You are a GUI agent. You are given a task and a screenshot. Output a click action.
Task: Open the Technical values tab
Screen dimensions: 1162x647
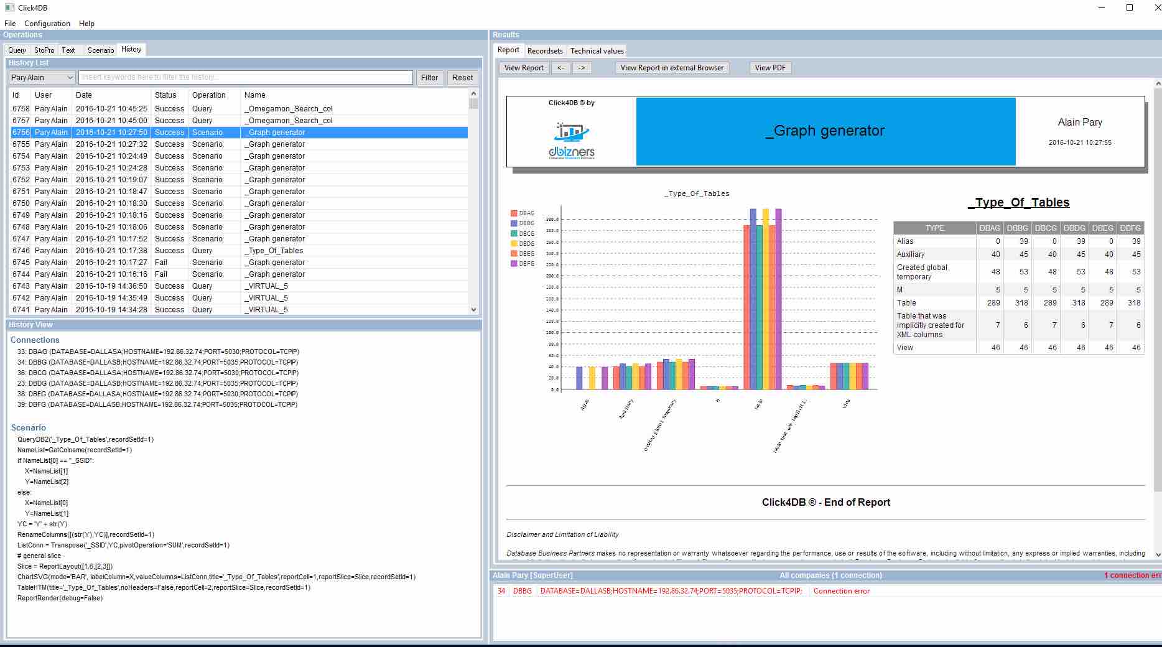pos(597,51)
